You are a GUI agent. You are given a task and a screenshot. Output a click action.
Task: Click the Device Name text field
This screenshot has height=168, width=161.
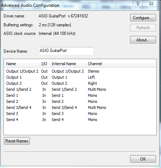pos(66,51)
